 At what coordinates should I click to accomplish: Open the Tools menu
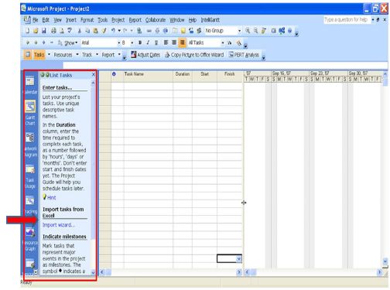pyautogui.click(x=102, y=20)
